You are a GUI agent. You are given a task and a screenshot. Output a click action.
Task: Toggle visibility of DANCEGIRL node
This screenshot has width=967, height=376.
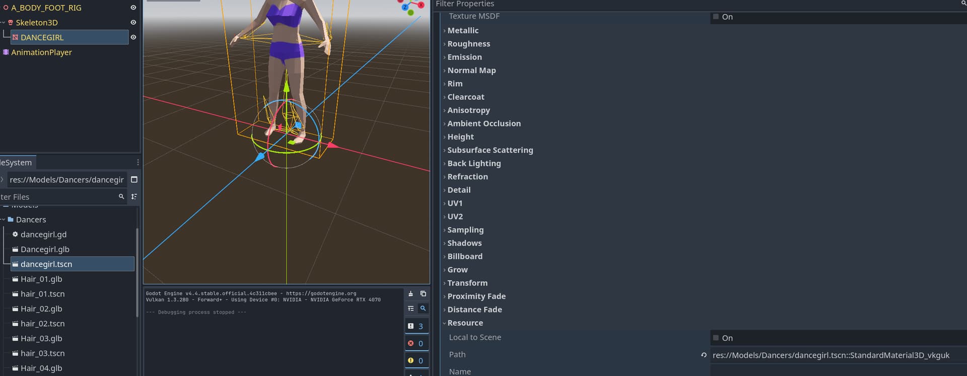coord(133,37)
